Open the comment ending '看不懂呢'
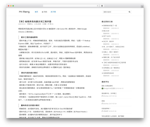The width and height of the screenshot is (150, 127). [113, 116]
